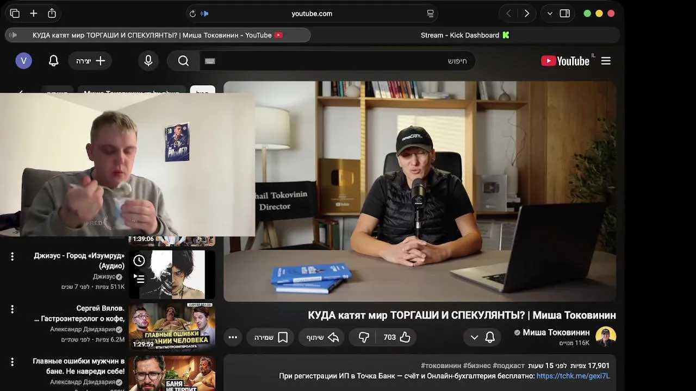This screenshot has height=391, width=696.
Task: Click the video title КУДА катят мир
Action: [462, 315]
